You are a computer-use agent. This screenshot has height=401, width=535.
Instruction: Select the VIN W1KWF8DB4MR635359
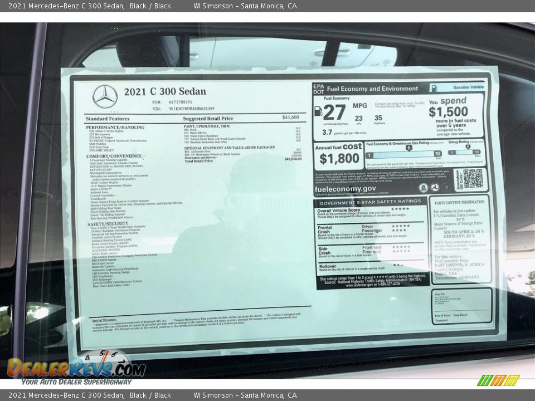click(192, 109)
